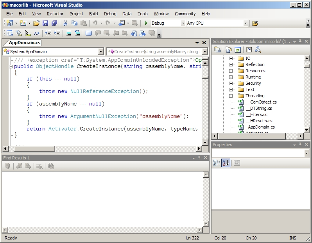
Task: Open the Tools menu
Action: pyautogui.click(x=142, y=14)
